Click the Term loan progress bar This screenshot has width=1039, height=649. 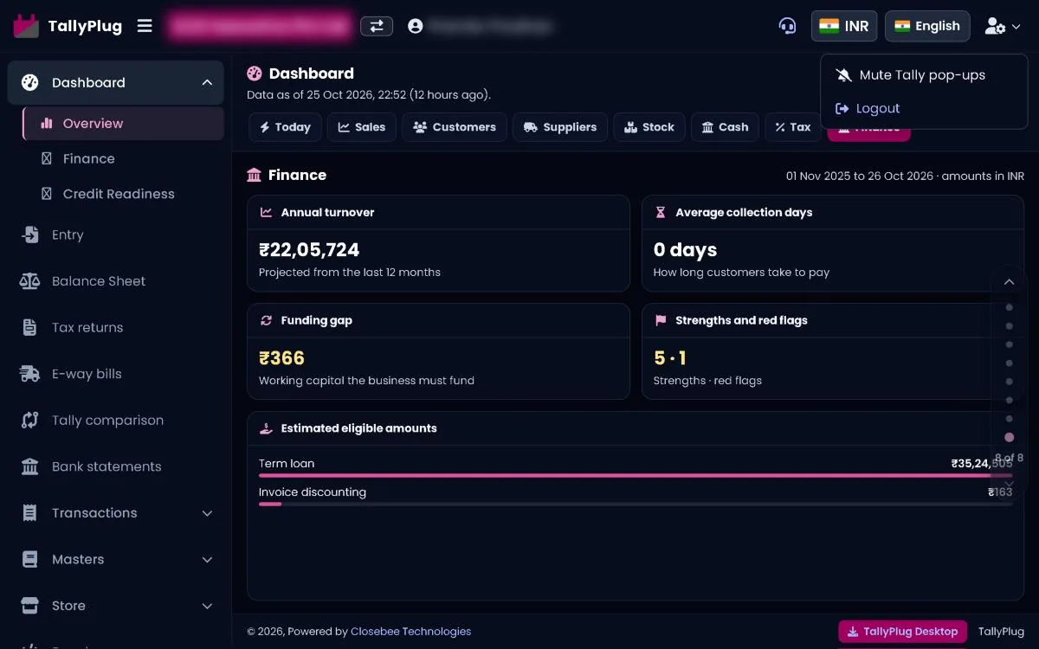click(636, 476)
